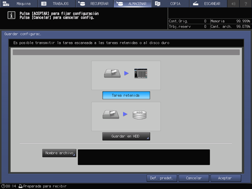Switch to the ESCANEAR tab
The height and width of the screenshot is (189, 252).
(x=208, y=3)
